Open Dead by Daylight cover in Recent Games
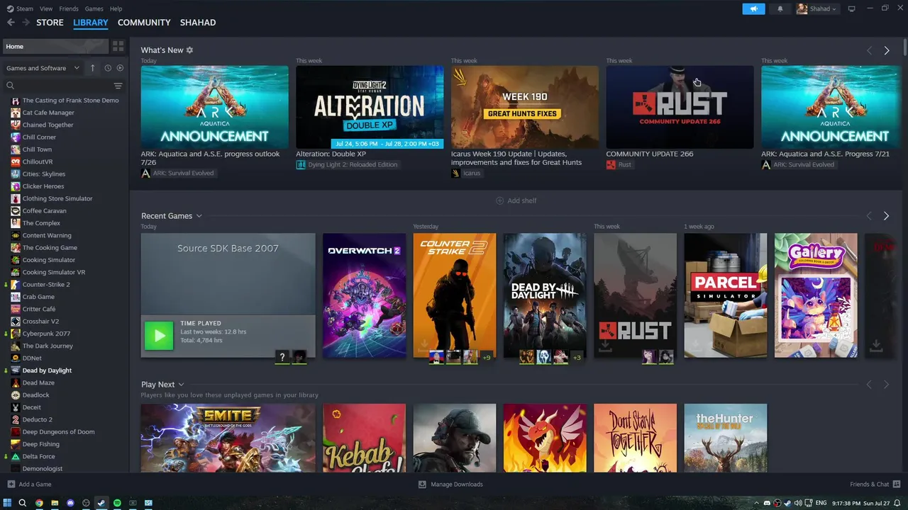This screenshot has width=908, height=510. tap(545, 295)
